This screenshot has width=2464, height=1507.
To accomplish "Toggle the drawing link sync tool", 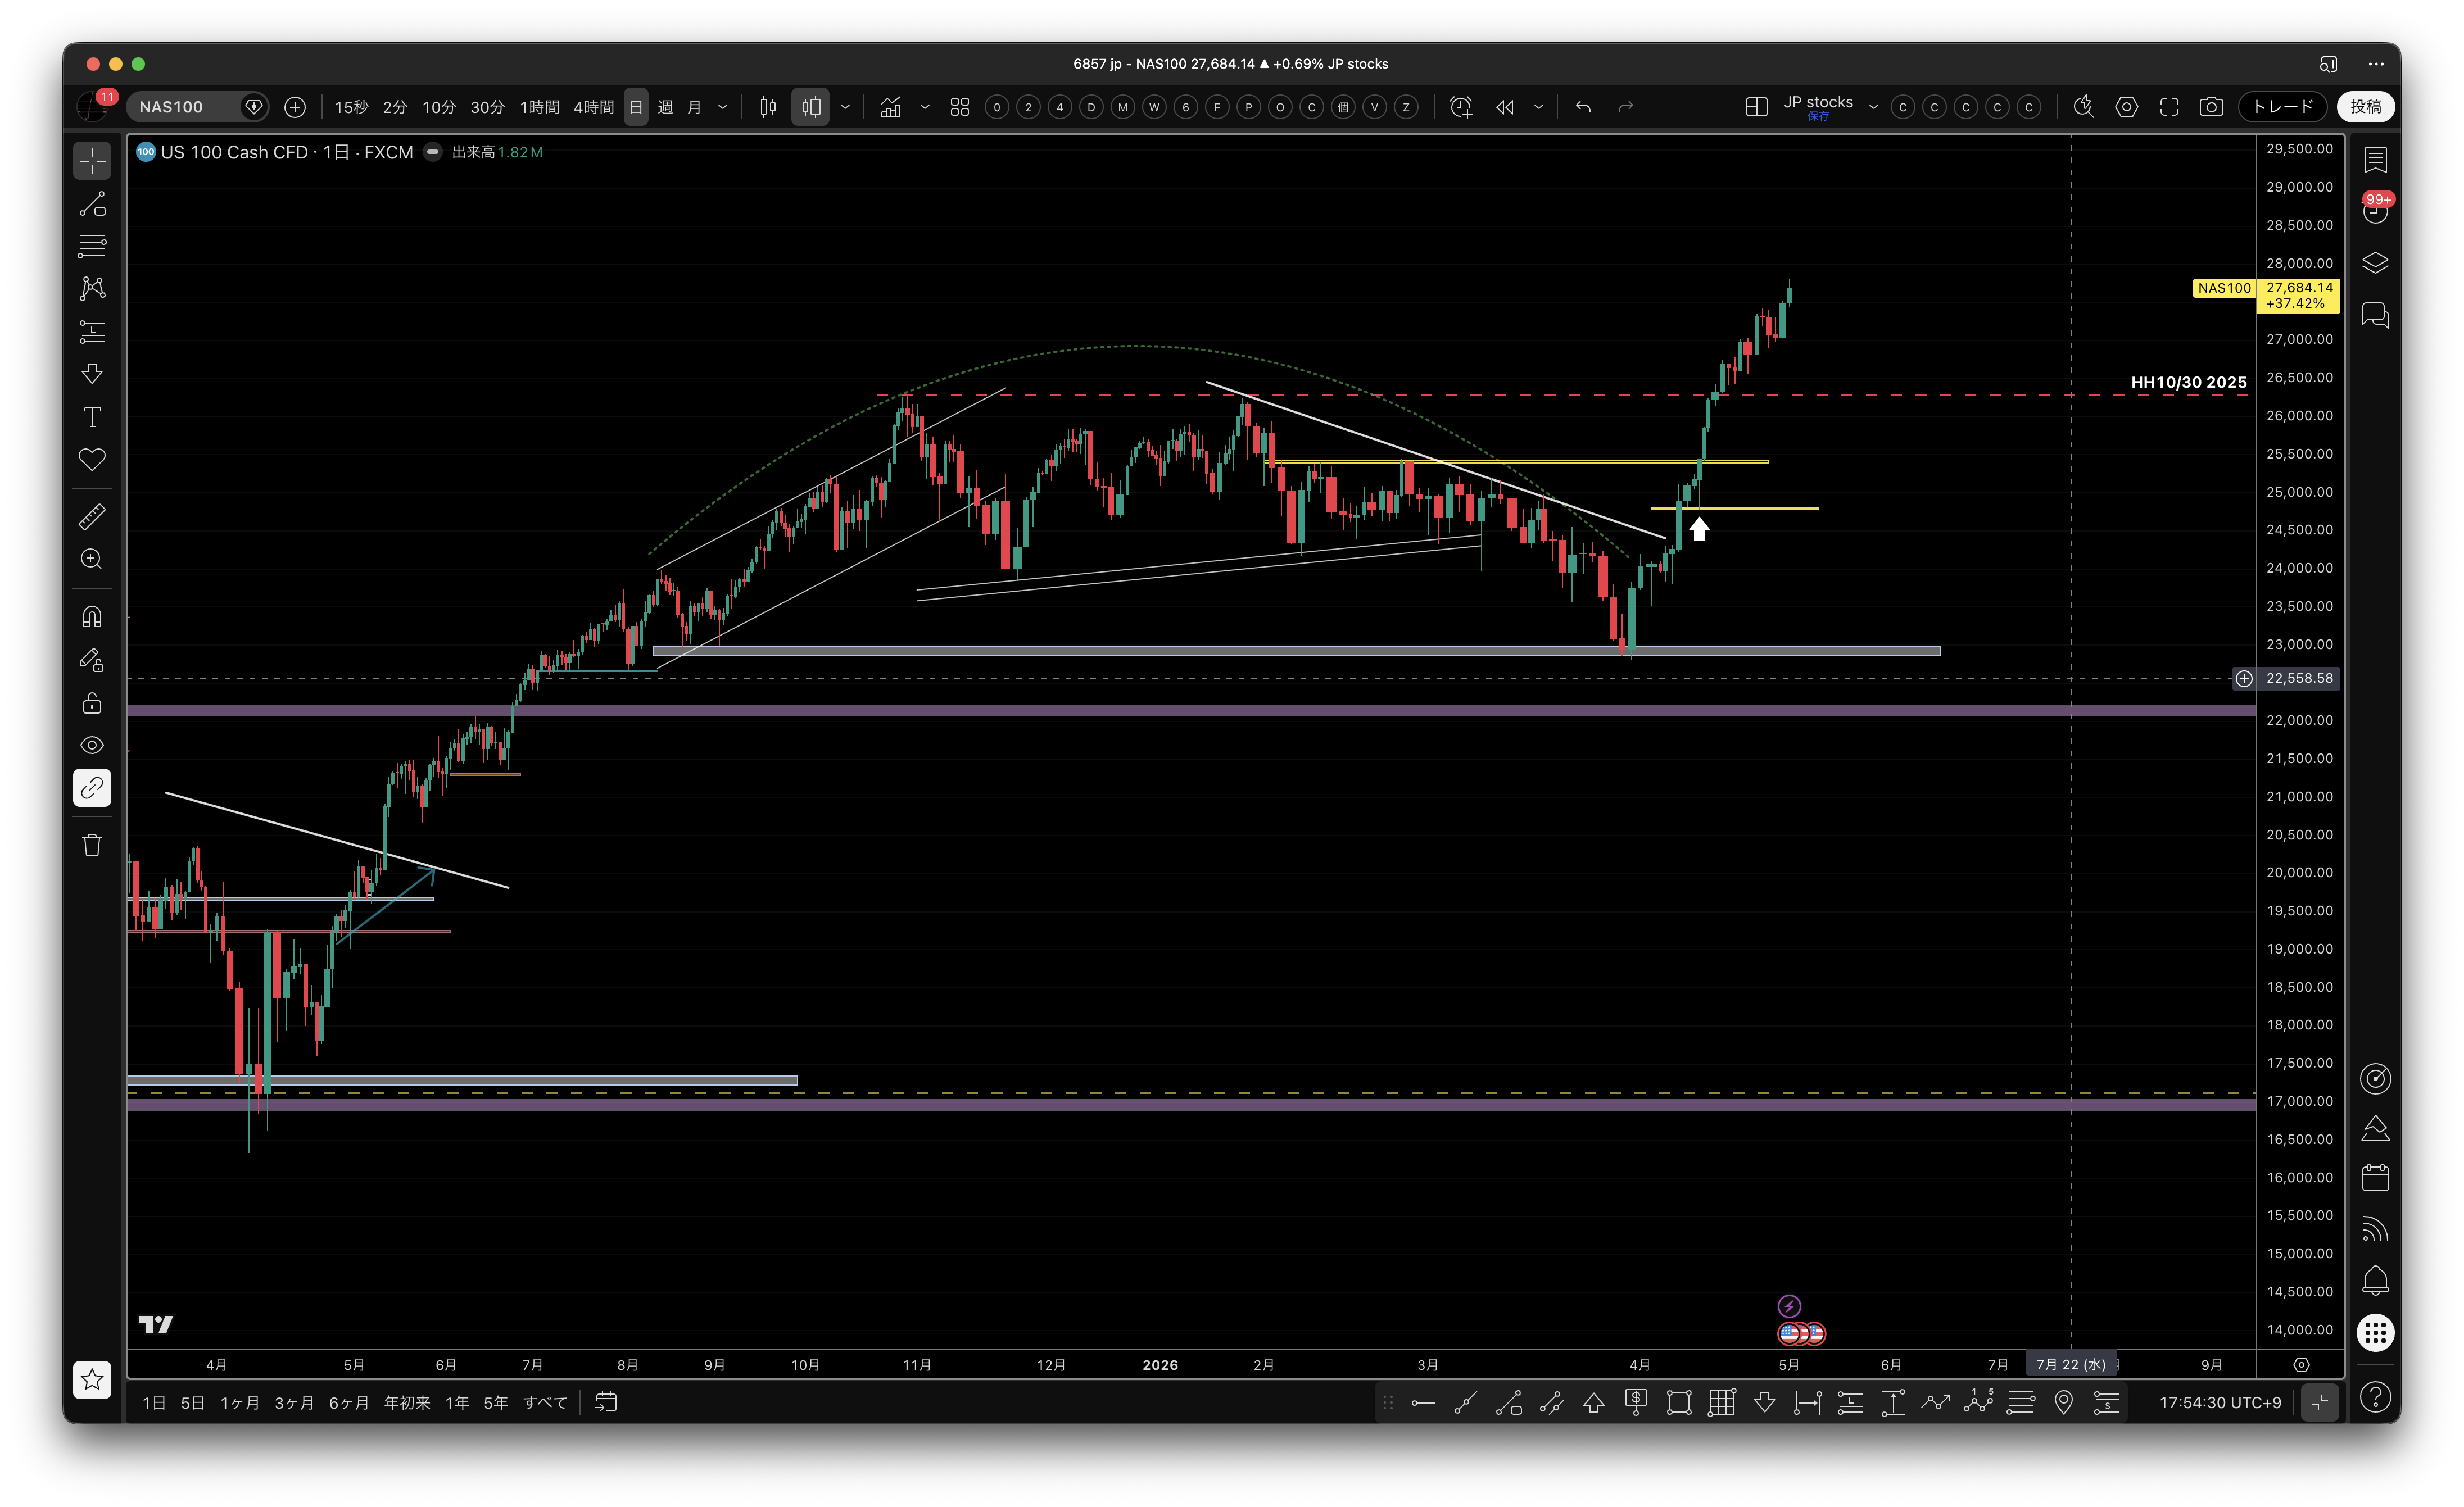I will pos(92,788).
